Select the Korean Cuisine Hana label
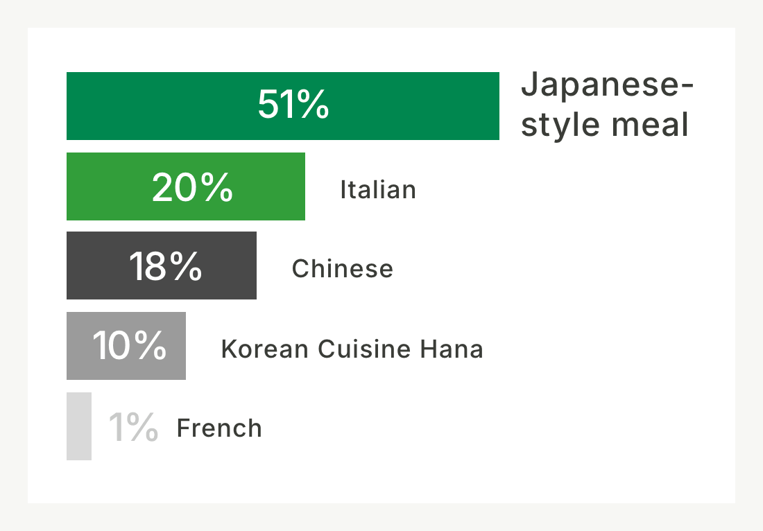 point(352,349)
